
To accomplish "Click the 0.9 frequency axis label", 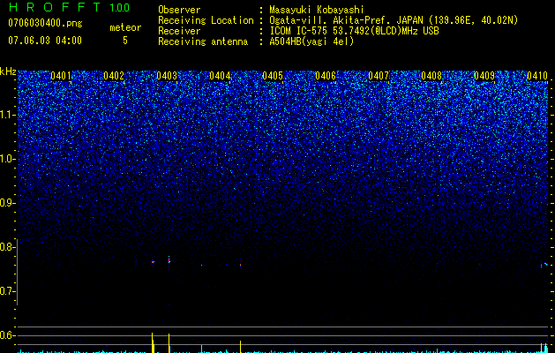I will point(8,203).
